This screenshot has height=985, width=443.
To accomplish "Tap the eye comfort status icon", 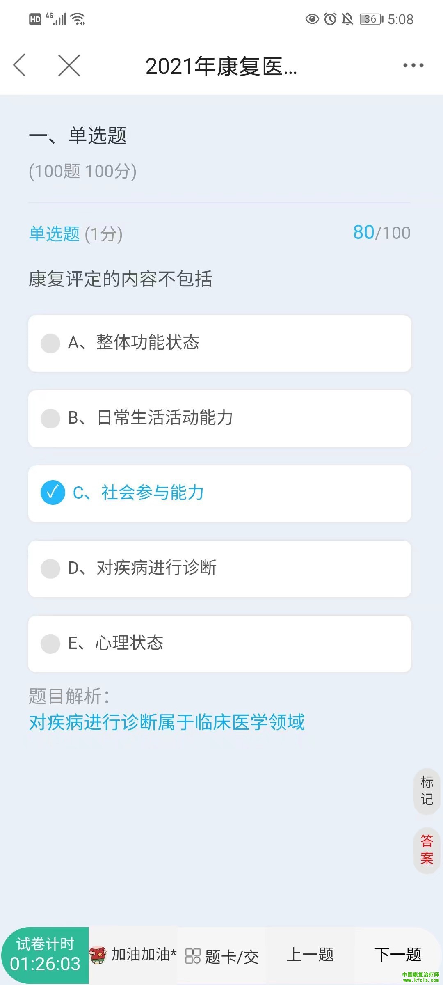I will pos(312,19).
